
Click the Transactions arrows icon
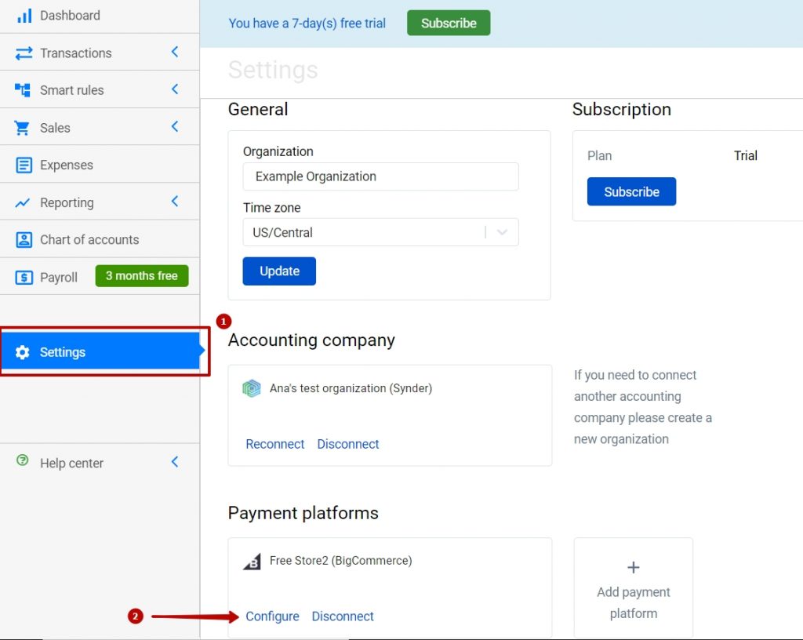24,53
